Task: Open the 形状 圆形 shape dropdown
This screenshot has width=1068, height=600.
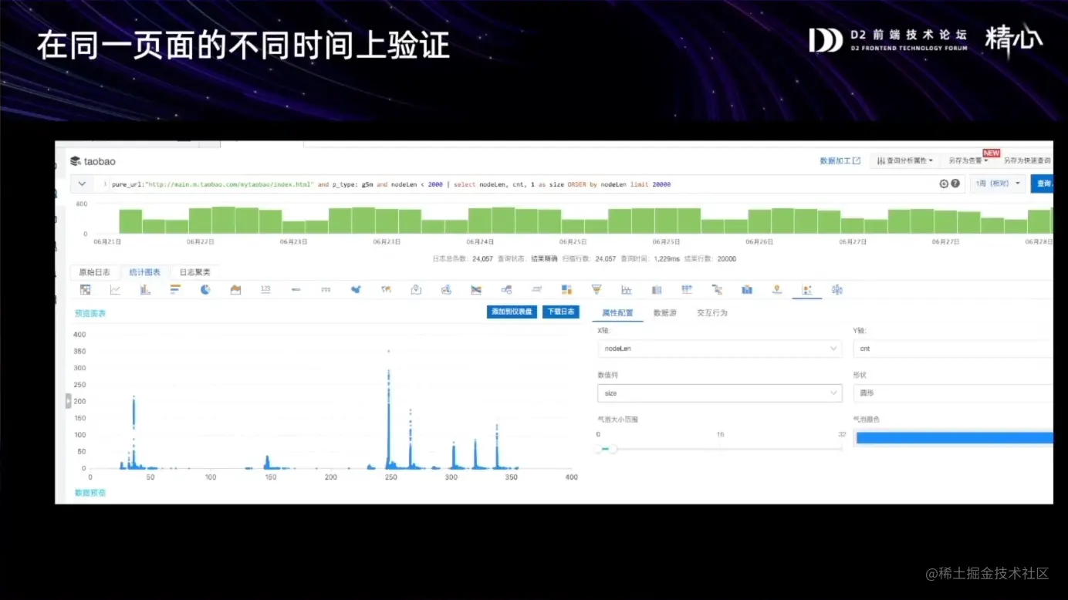Action: 953,393
